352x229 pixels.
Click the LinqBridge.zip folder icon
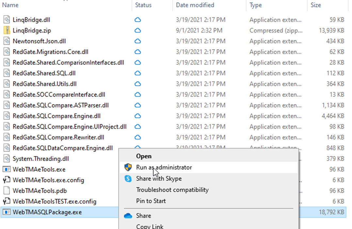pos(7,31)
